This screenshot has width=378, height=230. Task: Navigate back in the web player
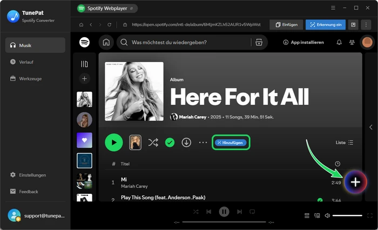[91, 25]
